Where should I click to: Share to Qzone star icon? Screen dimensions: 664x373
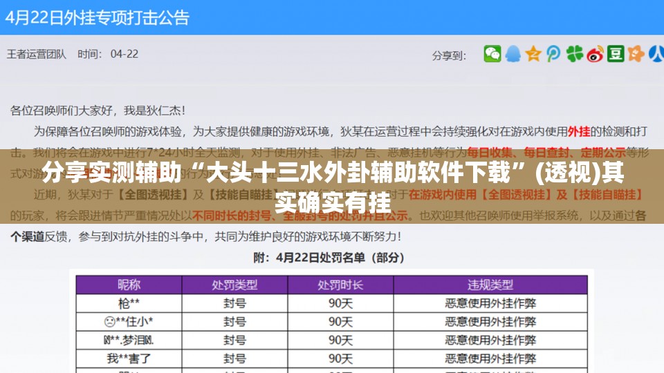(x=533, y=54)
